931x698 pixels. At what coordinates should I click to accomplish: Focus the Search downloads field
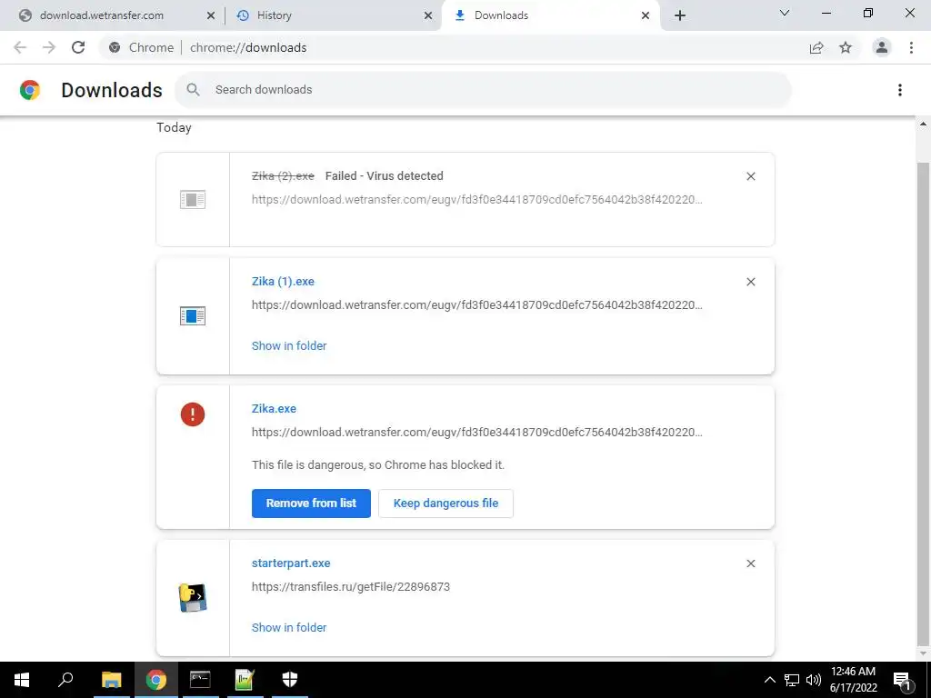click(483, 90)
